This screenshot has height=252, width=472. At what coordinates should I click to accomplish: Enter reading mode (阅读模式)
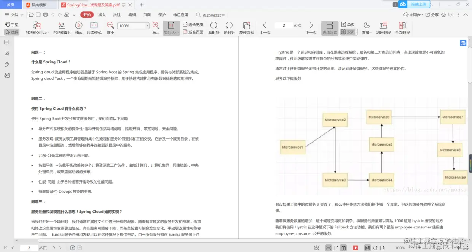(94, 28)
